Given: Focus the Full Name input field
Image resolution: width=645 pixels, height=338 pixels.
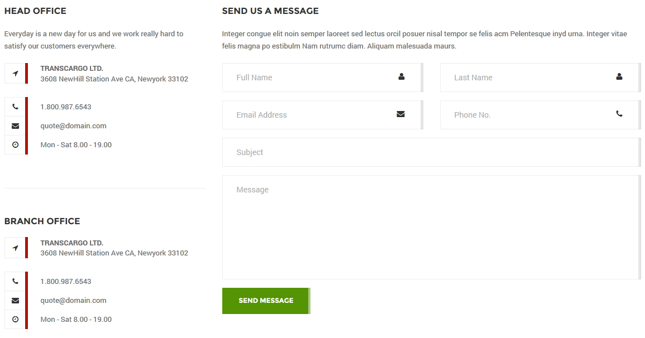Looking at the screenshot, I should click(x=313, y=78).
